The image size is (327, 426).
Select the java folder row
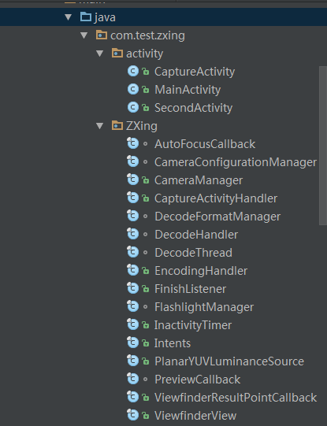tap(163, 17)
